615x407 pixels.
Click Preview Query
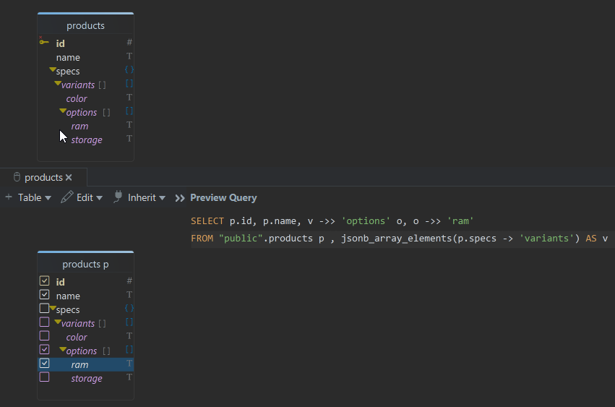(x=223, y=197)
